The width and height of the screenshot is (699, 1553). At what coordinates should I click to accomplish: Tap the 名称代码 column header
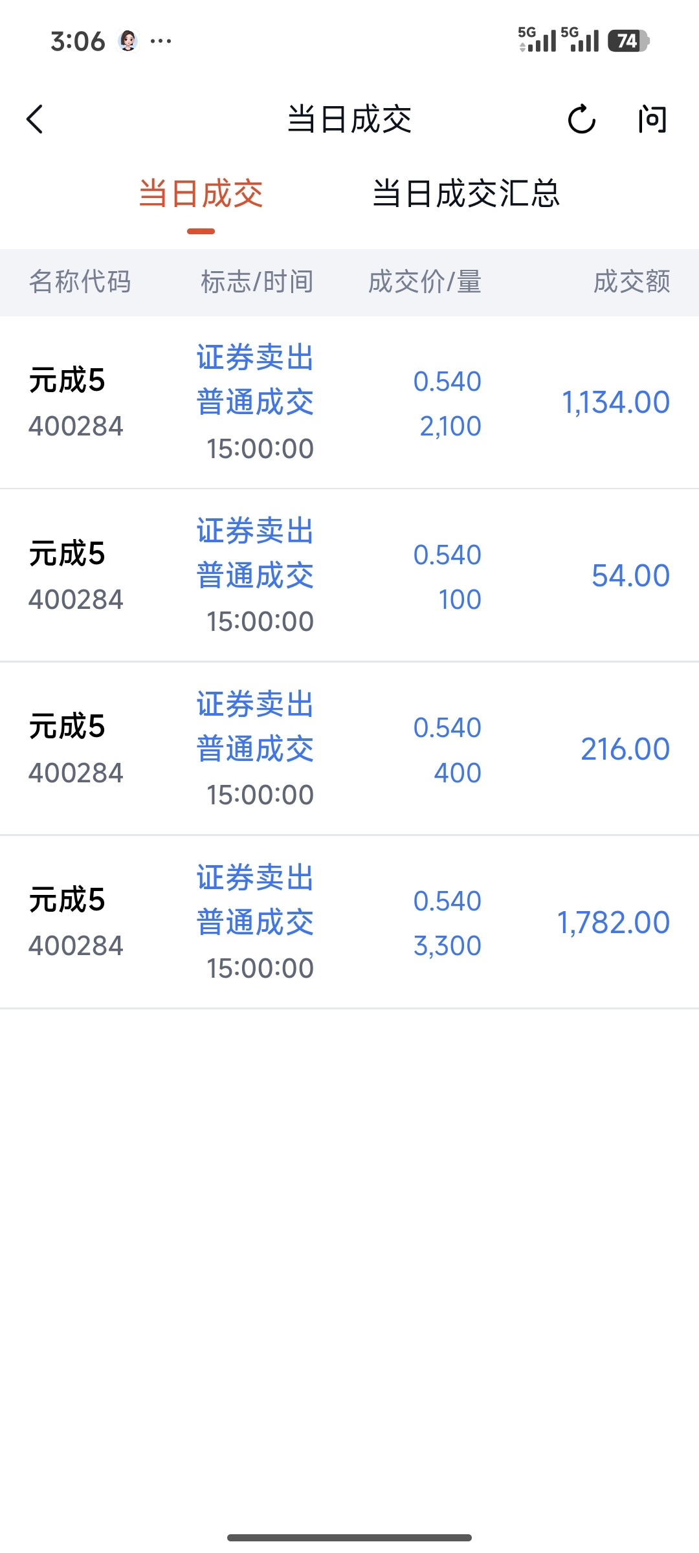tap(80, 282)
